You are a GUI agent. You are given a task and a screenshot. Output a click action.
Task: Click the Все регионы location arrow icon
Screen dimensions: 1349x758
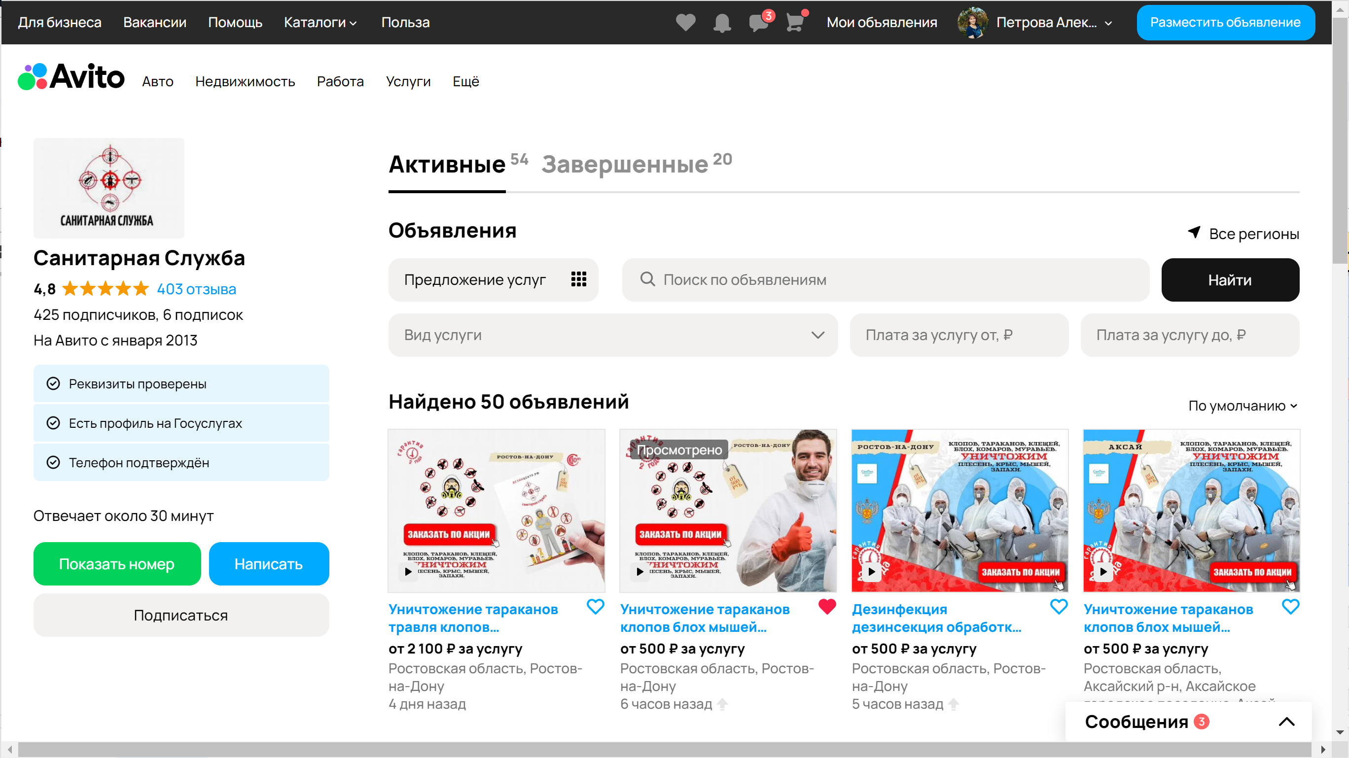pyautogui.click(x=1194, y=232)
